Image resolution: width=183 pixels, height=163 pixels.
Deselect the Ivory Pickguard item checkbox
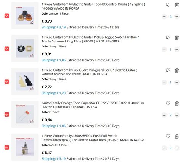(x=7, y=81)
